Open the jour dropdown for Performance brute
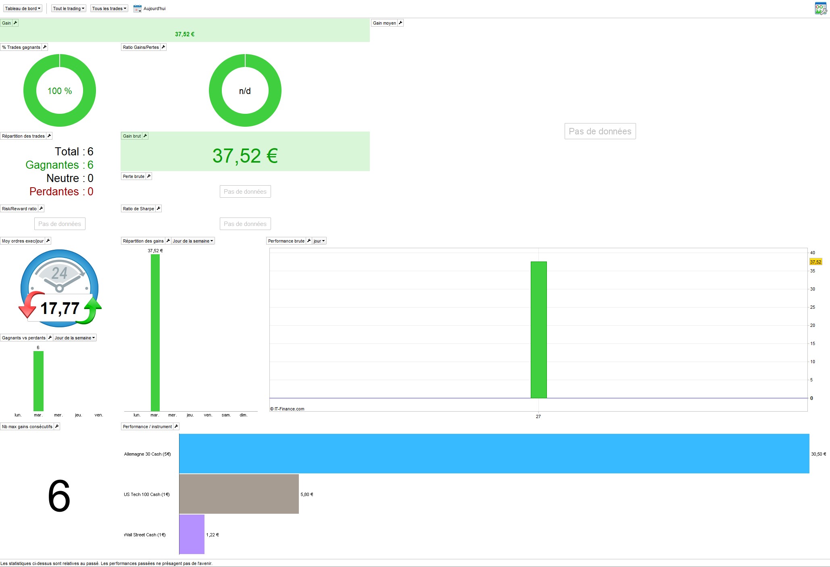Viewport: 830px width, 567px height. 319,241
